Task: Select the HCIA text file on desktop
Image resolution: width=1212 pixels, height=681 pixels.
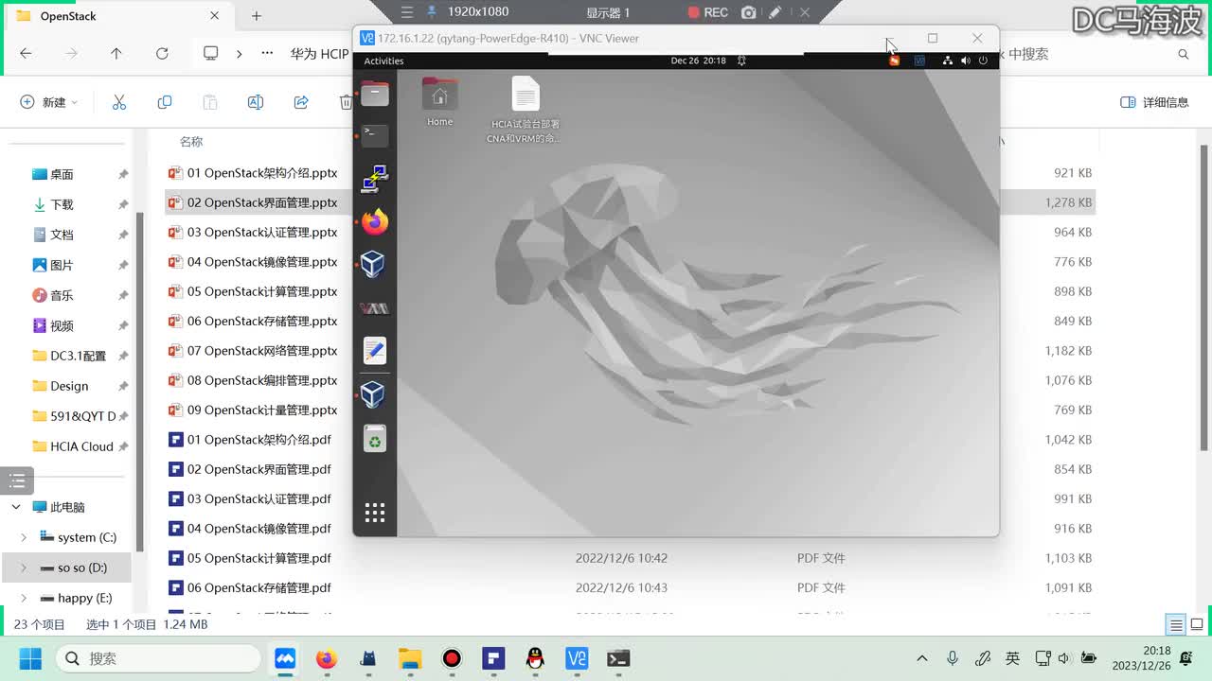Action: pos(525,110)
